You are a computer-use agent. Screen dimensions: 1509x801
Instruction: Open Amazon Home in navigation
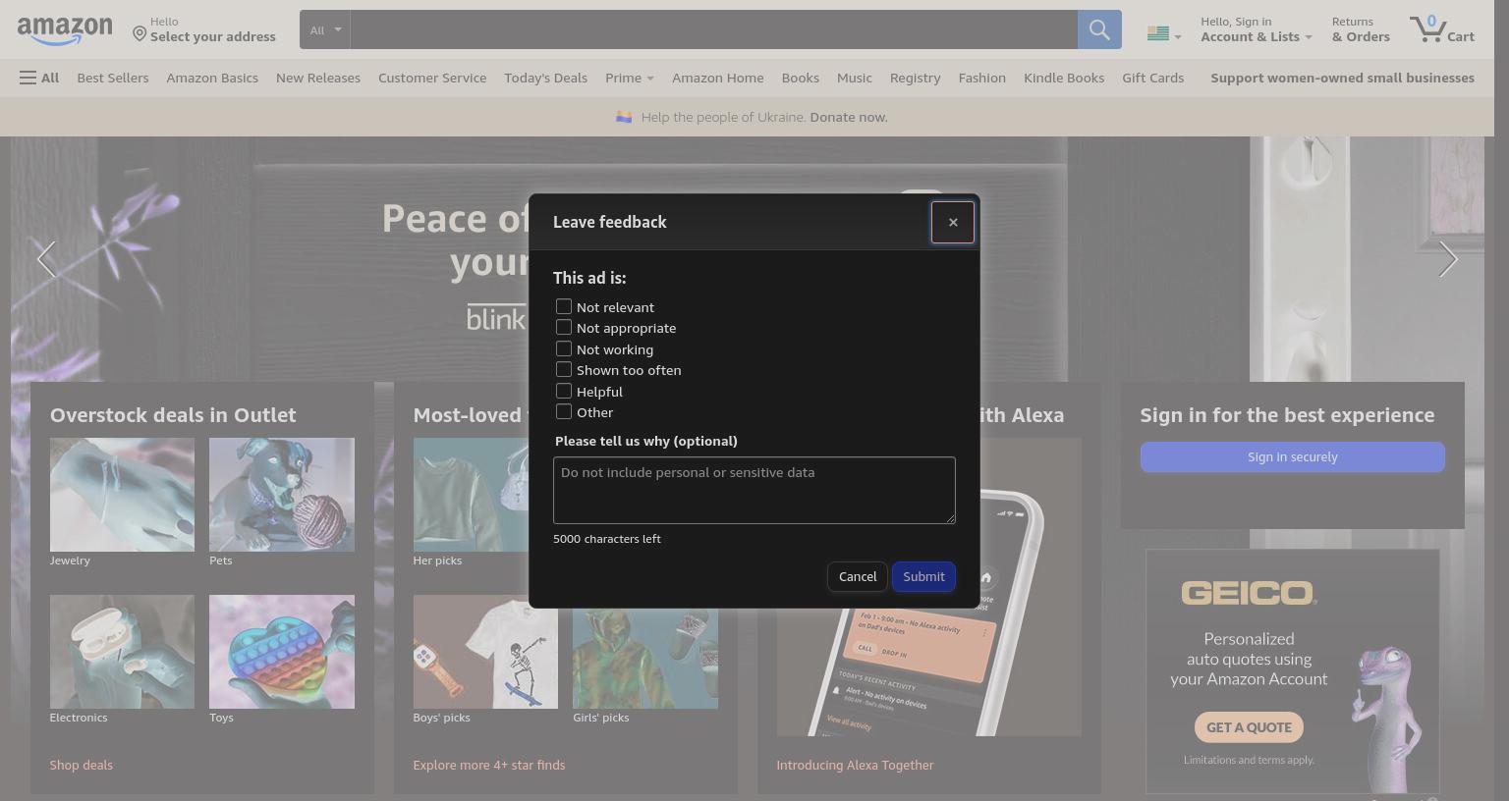[x=718, y=78]
